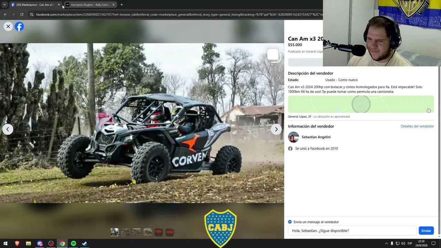441x248 pixels.
Task: Go forward in browser history
Action: click(13, 14)
